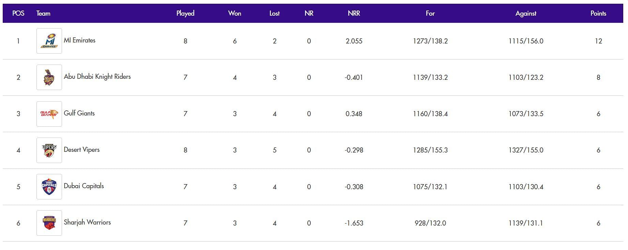Click MI Emirates 2.055 NRR value
Image resolution: width=628 pixels, height=250 pixels.
point(354,41)
